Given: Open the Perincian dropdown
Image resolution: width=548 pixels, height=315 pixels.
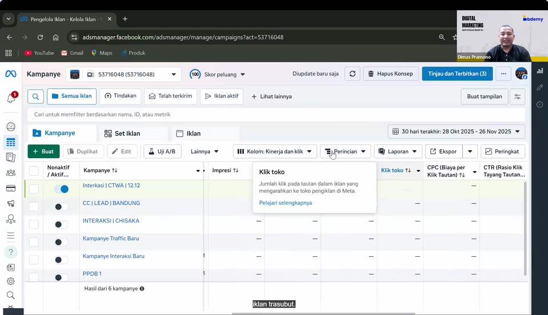Looking at the screenshot, I should click(345, 152).
